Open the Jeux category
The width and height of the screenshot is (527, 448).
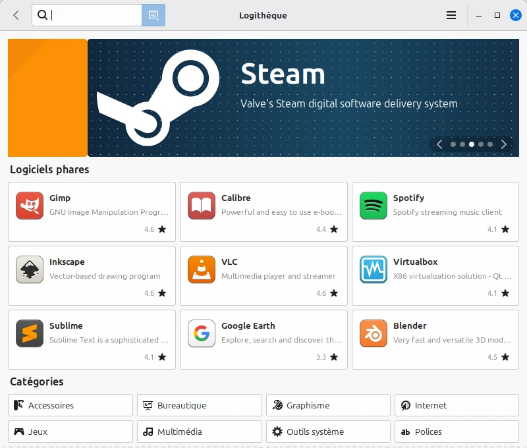point(70,432)
